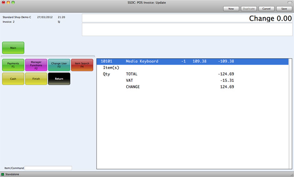Select the Media Keyboard invoice row

192,61
